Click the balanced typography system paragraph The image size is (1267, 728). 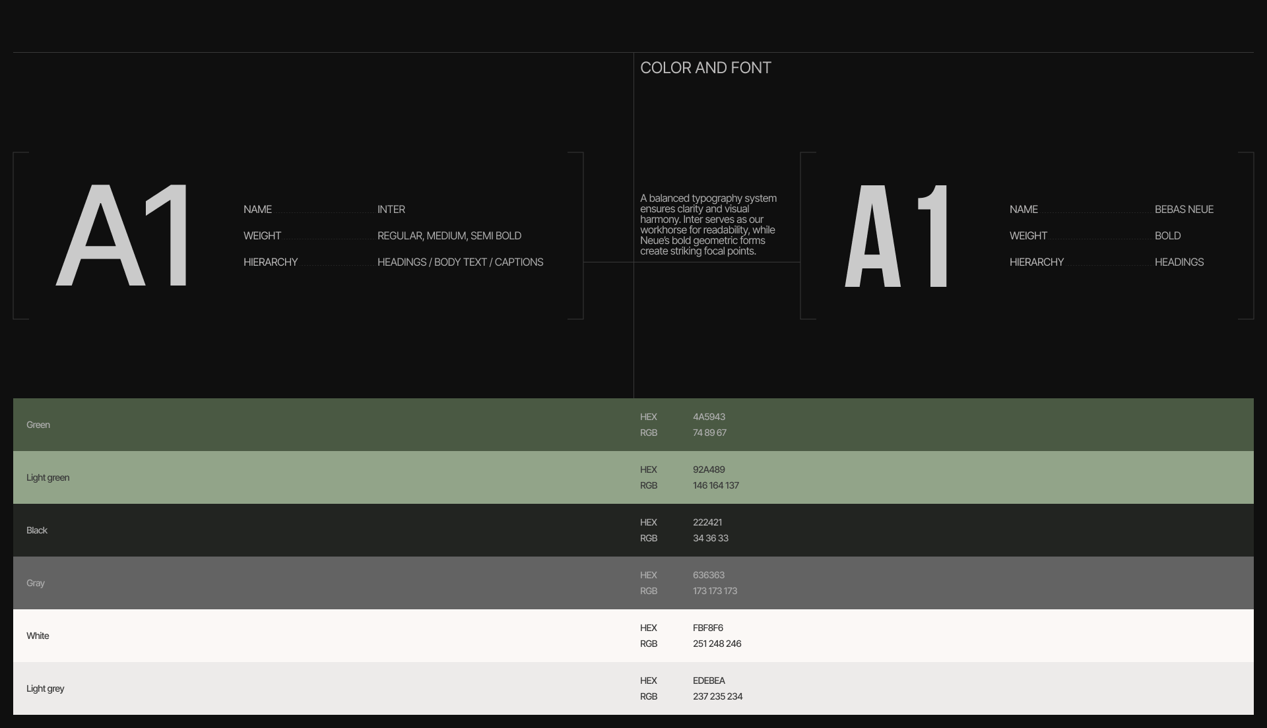point(708,225)
